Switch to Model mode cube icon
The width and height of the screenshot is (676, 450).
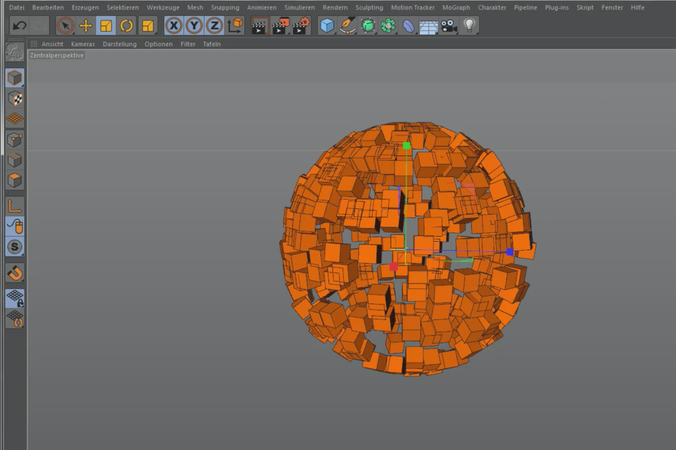click(x=15, y=78)
